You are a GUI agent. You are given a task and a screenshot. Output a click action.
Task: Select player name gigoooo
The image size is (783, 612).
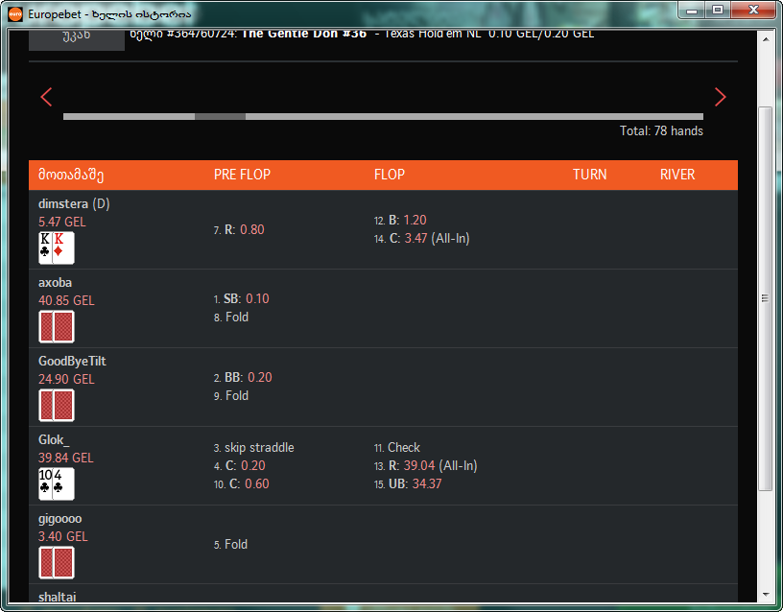click(59, 519)
